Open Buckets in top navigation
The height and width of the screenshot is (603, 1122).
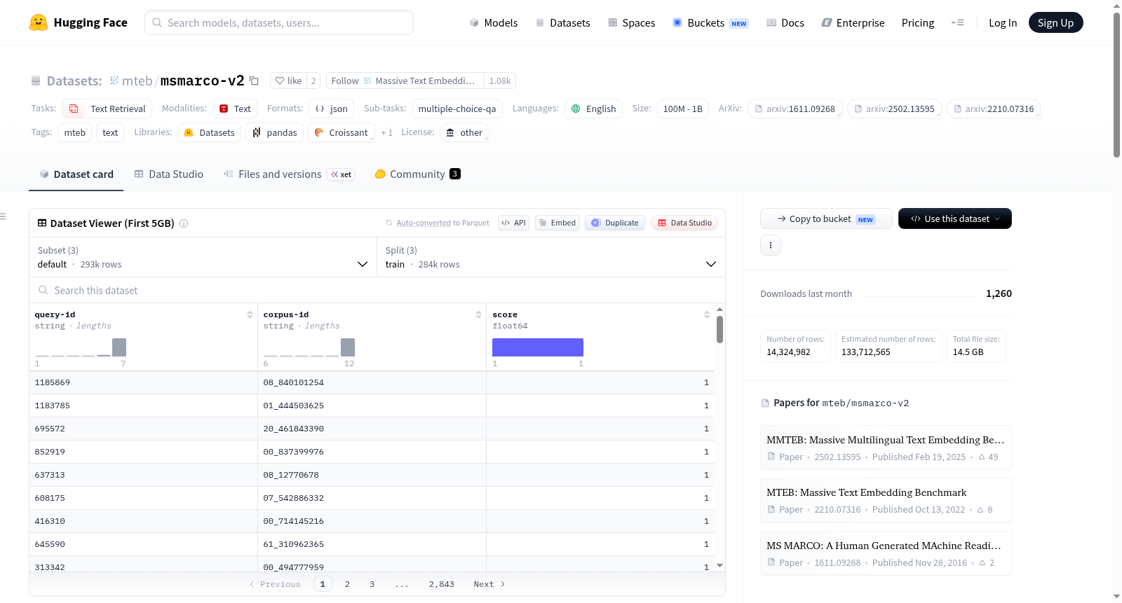pos(710,23)
